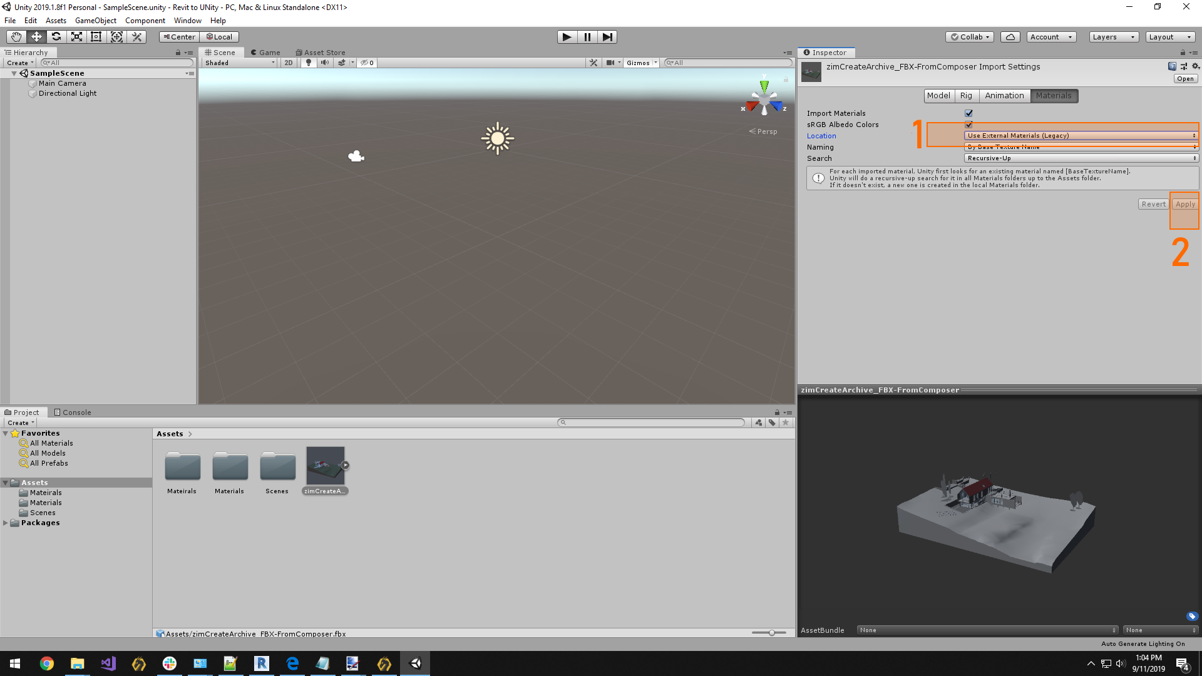The image size is (1202, 676).
Task: Enable the 2D view mode
Action: [x=289, y=63]
